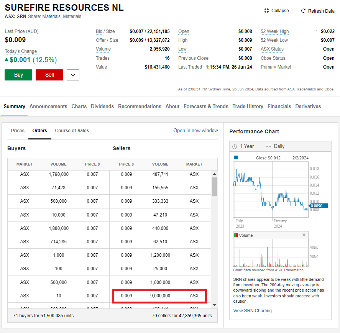Click the buyer volume 714,285 cell
The width and height of the screenshot is (340, 333).
pyautogui.click(x=59, y=242)
